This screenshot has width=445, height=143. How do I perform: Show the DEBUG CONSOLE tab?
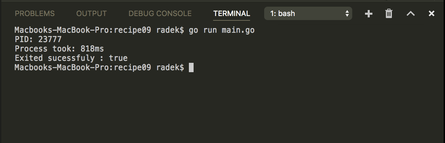(160, 14)
